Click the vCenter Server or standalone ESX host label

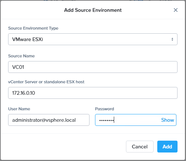46,82
